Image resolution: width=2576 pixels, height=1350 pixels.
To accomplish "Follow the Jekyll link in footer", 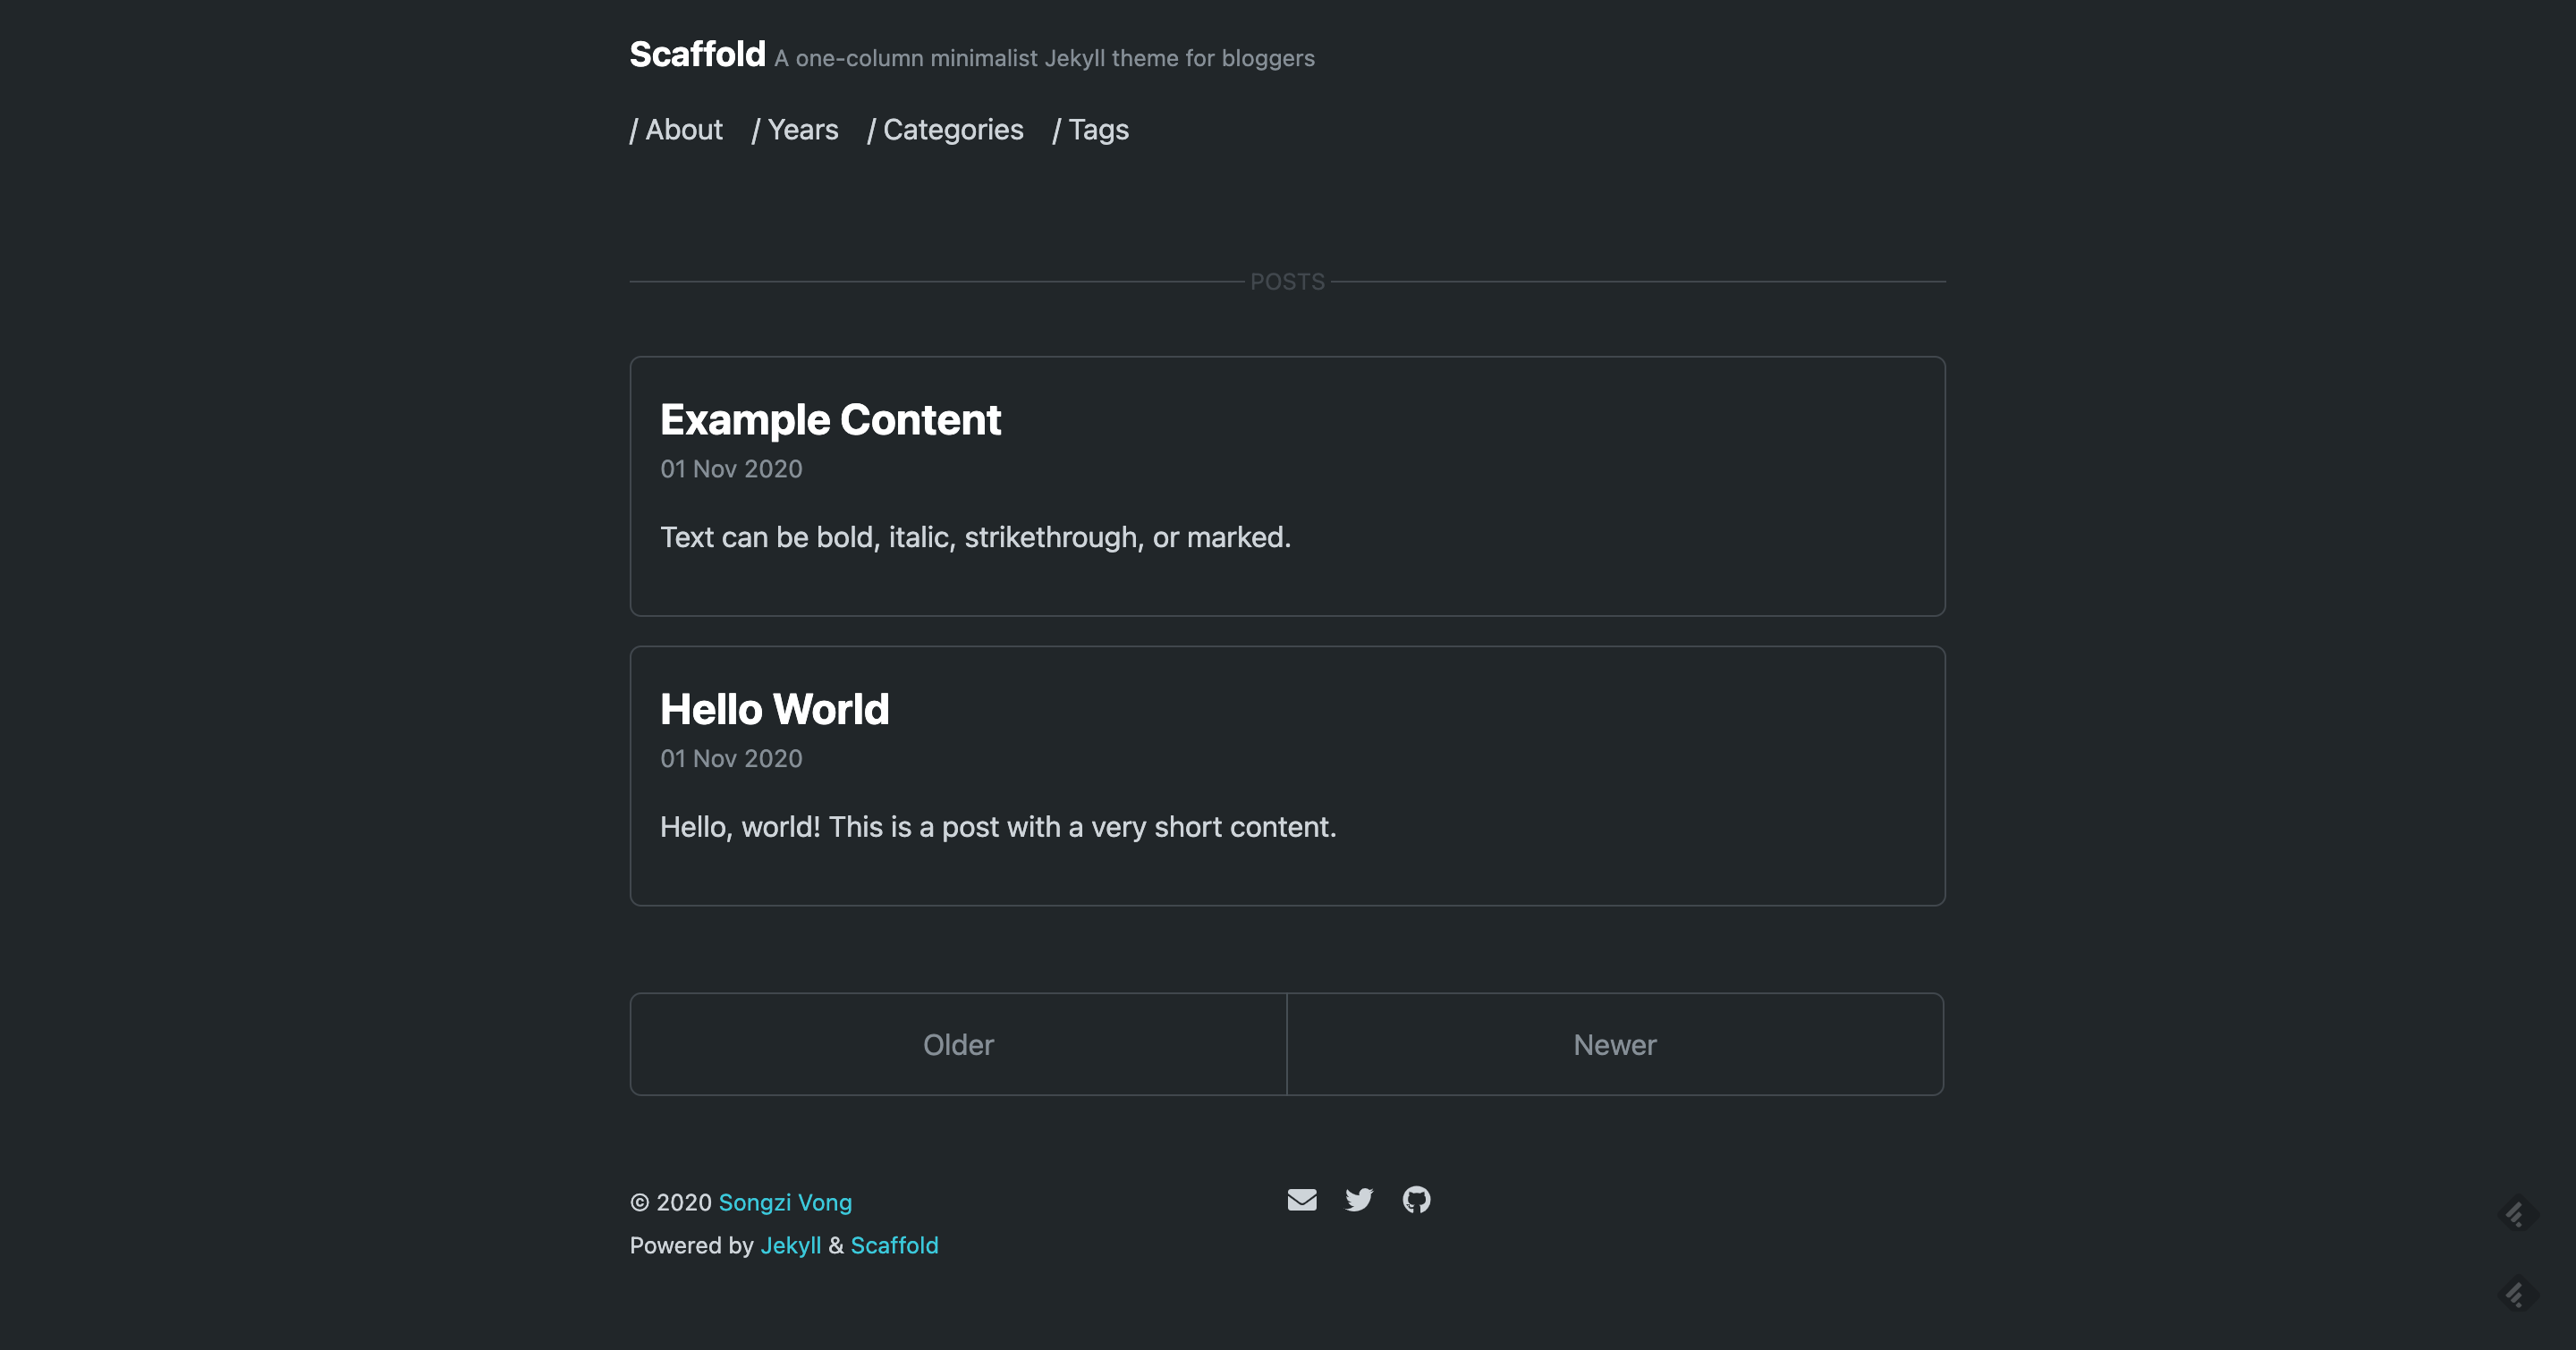I will (790, 1245).
